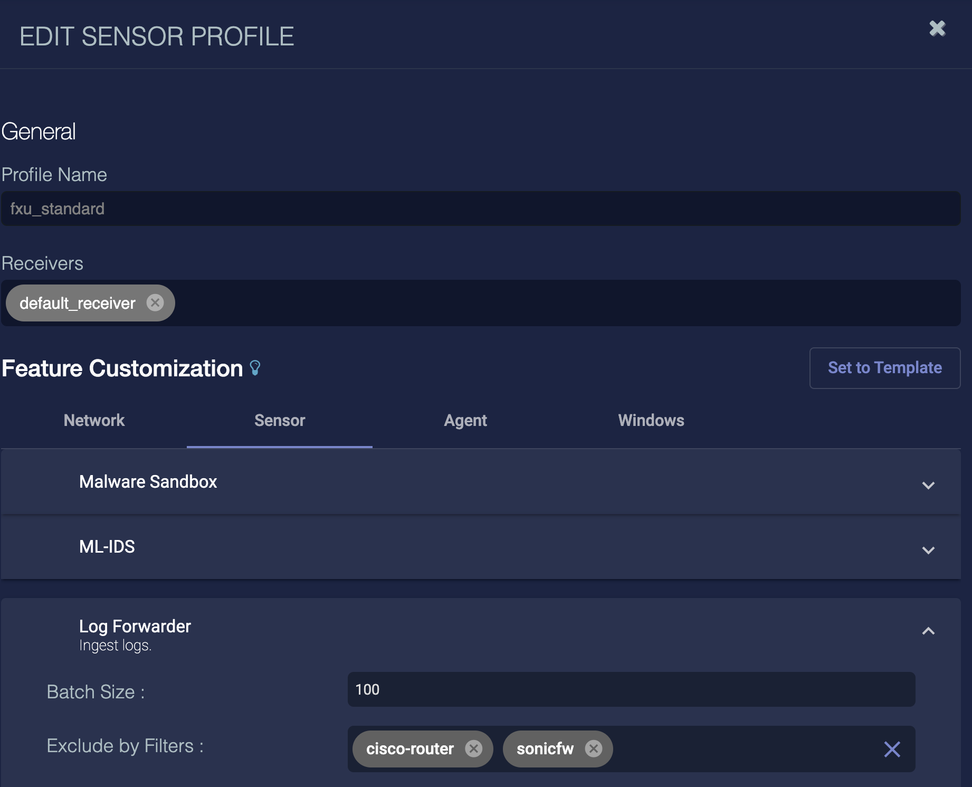Select the Sensor tab

[x=280, y=421]
